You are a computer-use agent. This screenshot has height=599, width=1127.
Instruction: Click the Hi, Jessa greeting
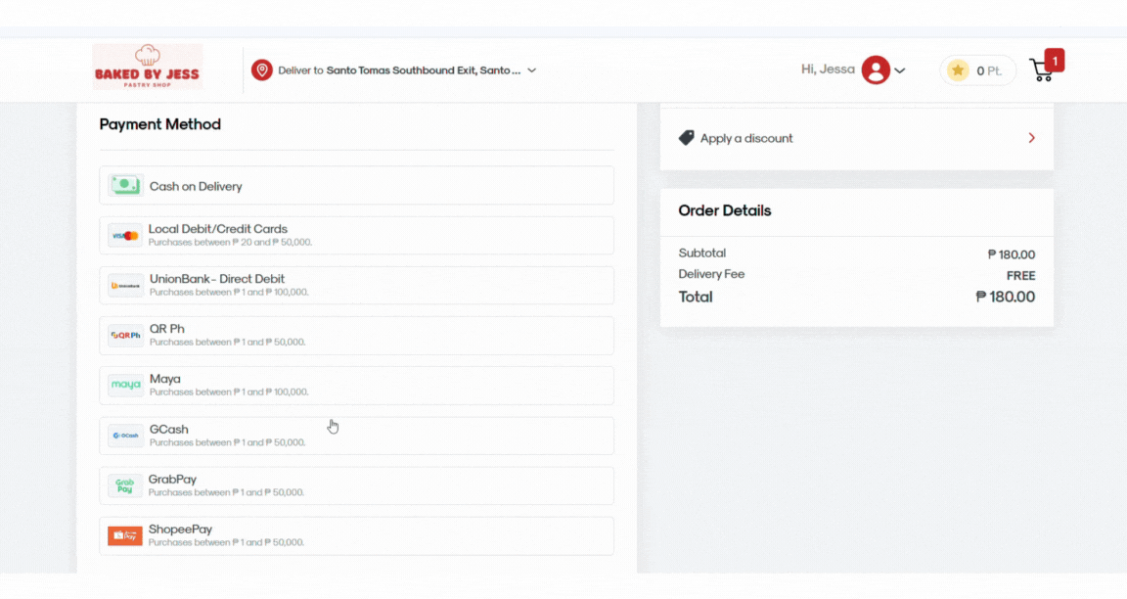pyautogui.click(x=828, y=69)
